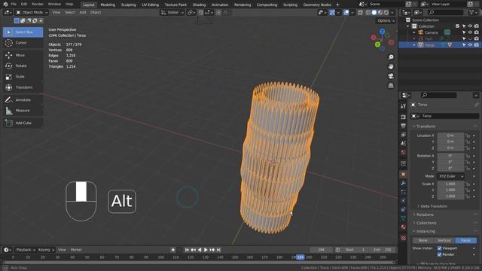Disable Viewport checkbox under Show Instancer

tap(440, 248)
